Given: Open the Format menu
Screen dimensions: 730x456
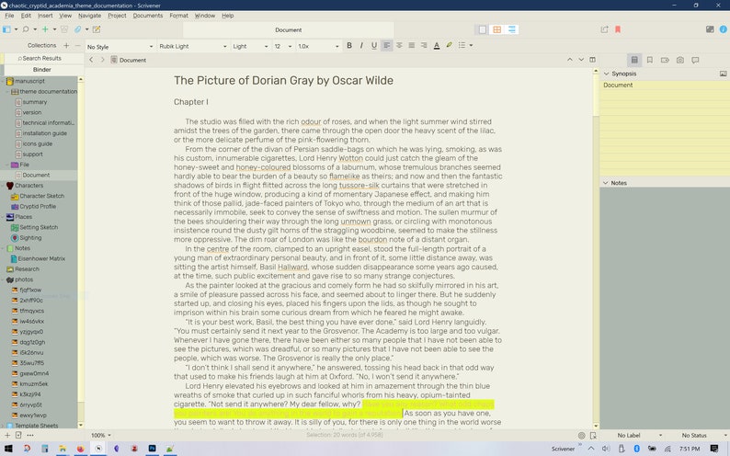Looking at the screenshot, I should [x=178, y=16].
